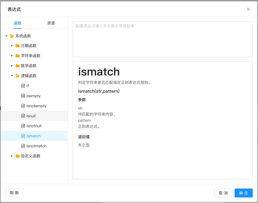Expand the 数学函数 folder arrow

click(x=12, y=66)
